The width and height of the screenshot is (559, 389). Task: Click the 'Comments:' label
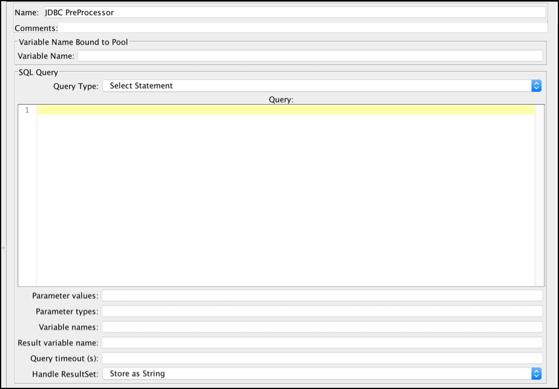[x=36, y=28]
